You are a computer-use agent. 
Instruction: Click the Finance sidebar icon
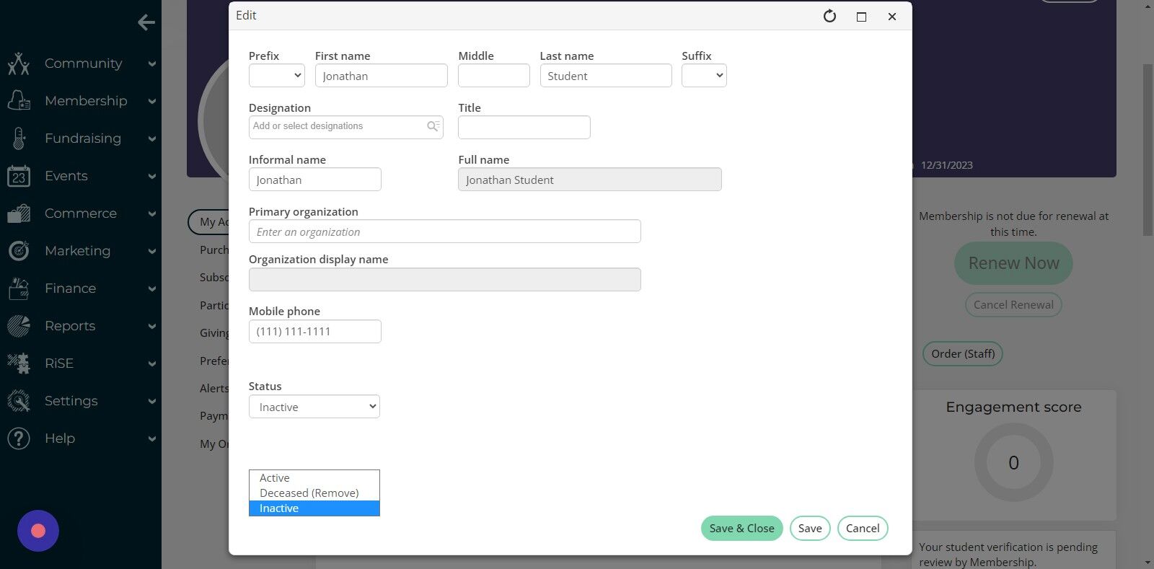(19, 288)
